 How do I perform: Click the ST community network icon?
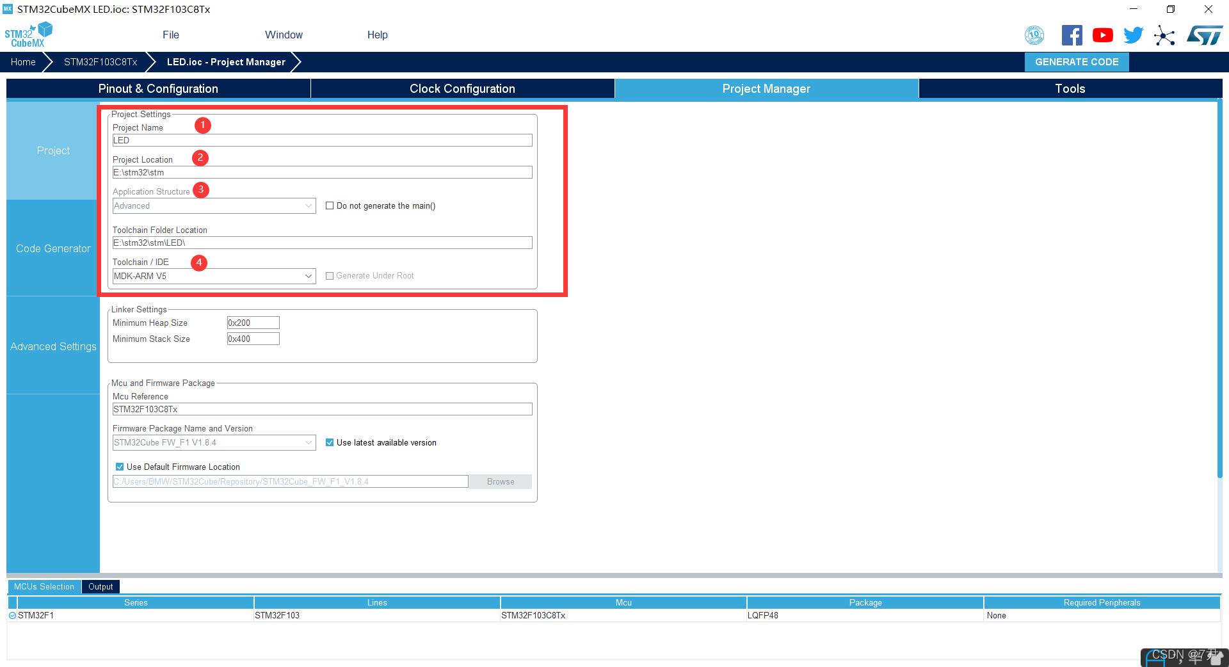[1164, 35]
